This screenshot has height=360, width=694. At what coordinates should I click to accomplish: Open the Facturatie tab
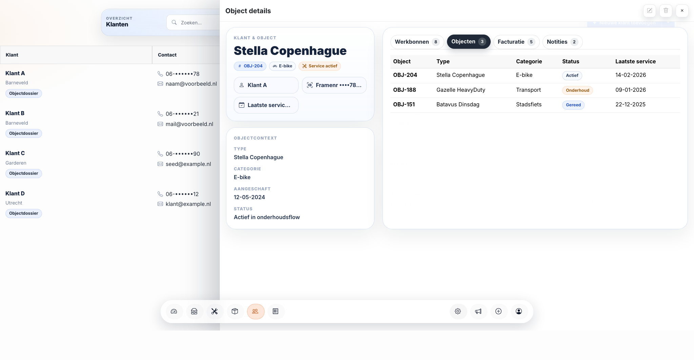[x=516, y=42]
